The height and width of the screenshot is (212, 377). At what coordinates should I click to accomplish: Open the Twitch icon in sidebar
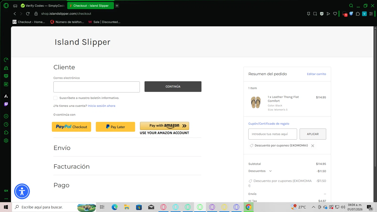pyautogui.click(x=6, y=104)
